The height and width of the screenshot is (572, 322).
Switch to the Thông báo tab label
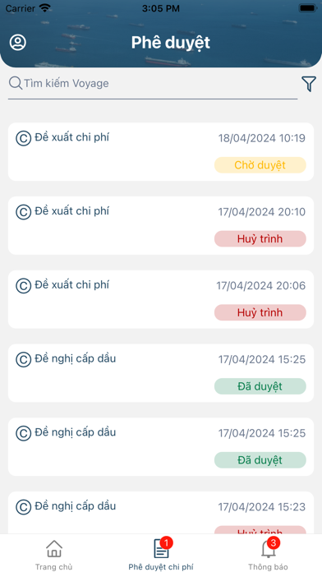pyautogui.click(x=268, y=566)
